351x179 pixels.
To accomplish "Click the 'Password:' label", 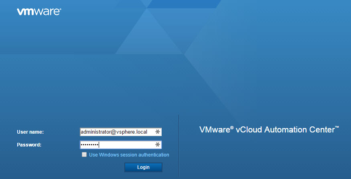I will click(29, 144).
